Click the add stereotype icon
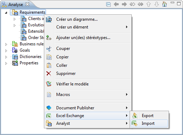Viewport: 183px width, 135px height. tap(48, 38)
